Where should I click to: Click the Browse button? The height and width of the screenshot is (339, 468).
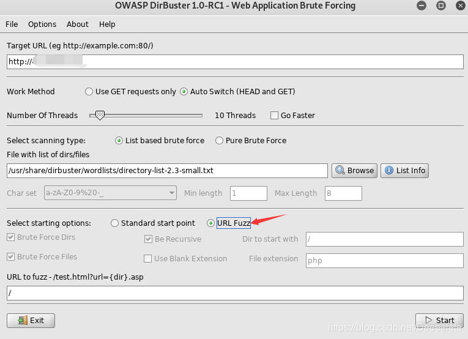354,171
